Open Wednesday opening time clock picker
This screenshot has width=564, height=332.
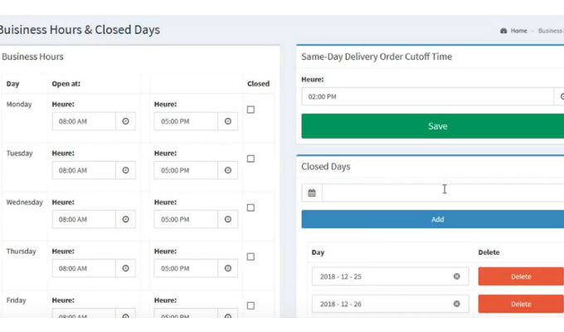125,219
